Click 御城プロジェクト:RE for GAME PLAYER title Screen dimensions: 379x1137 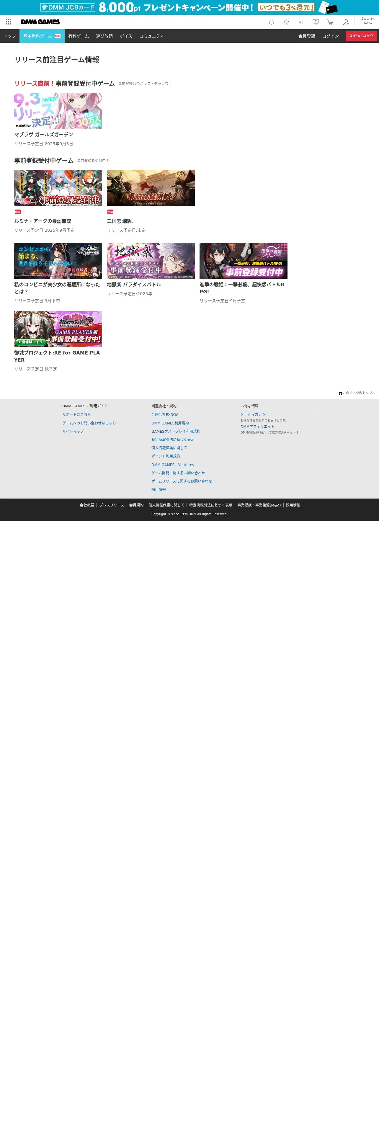coord(57,356)
